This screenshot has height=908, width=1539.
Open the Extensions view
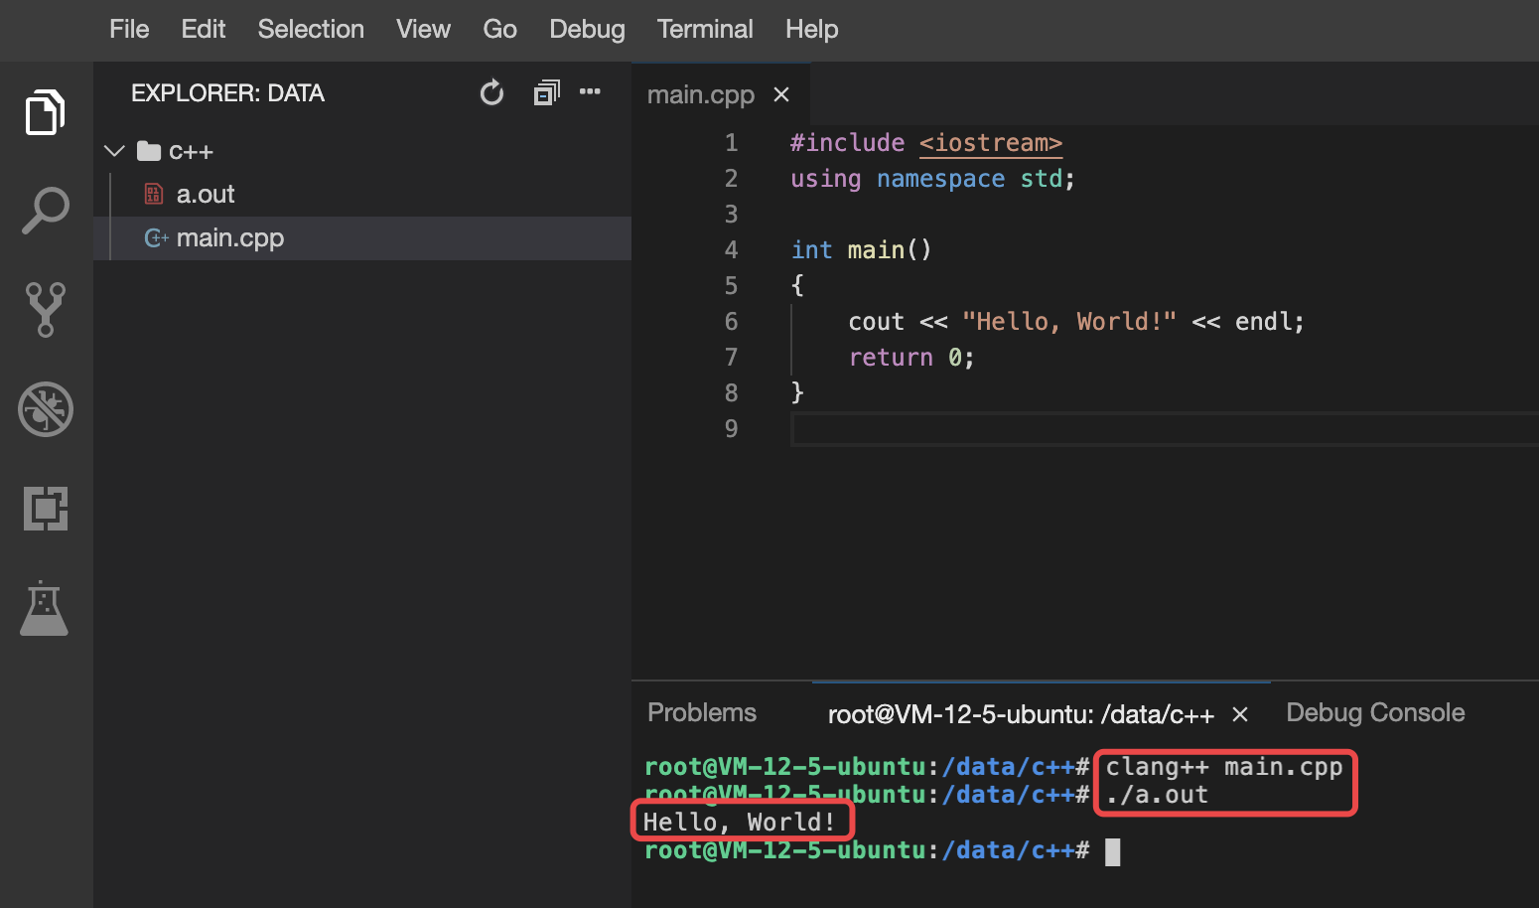(45, 508)
